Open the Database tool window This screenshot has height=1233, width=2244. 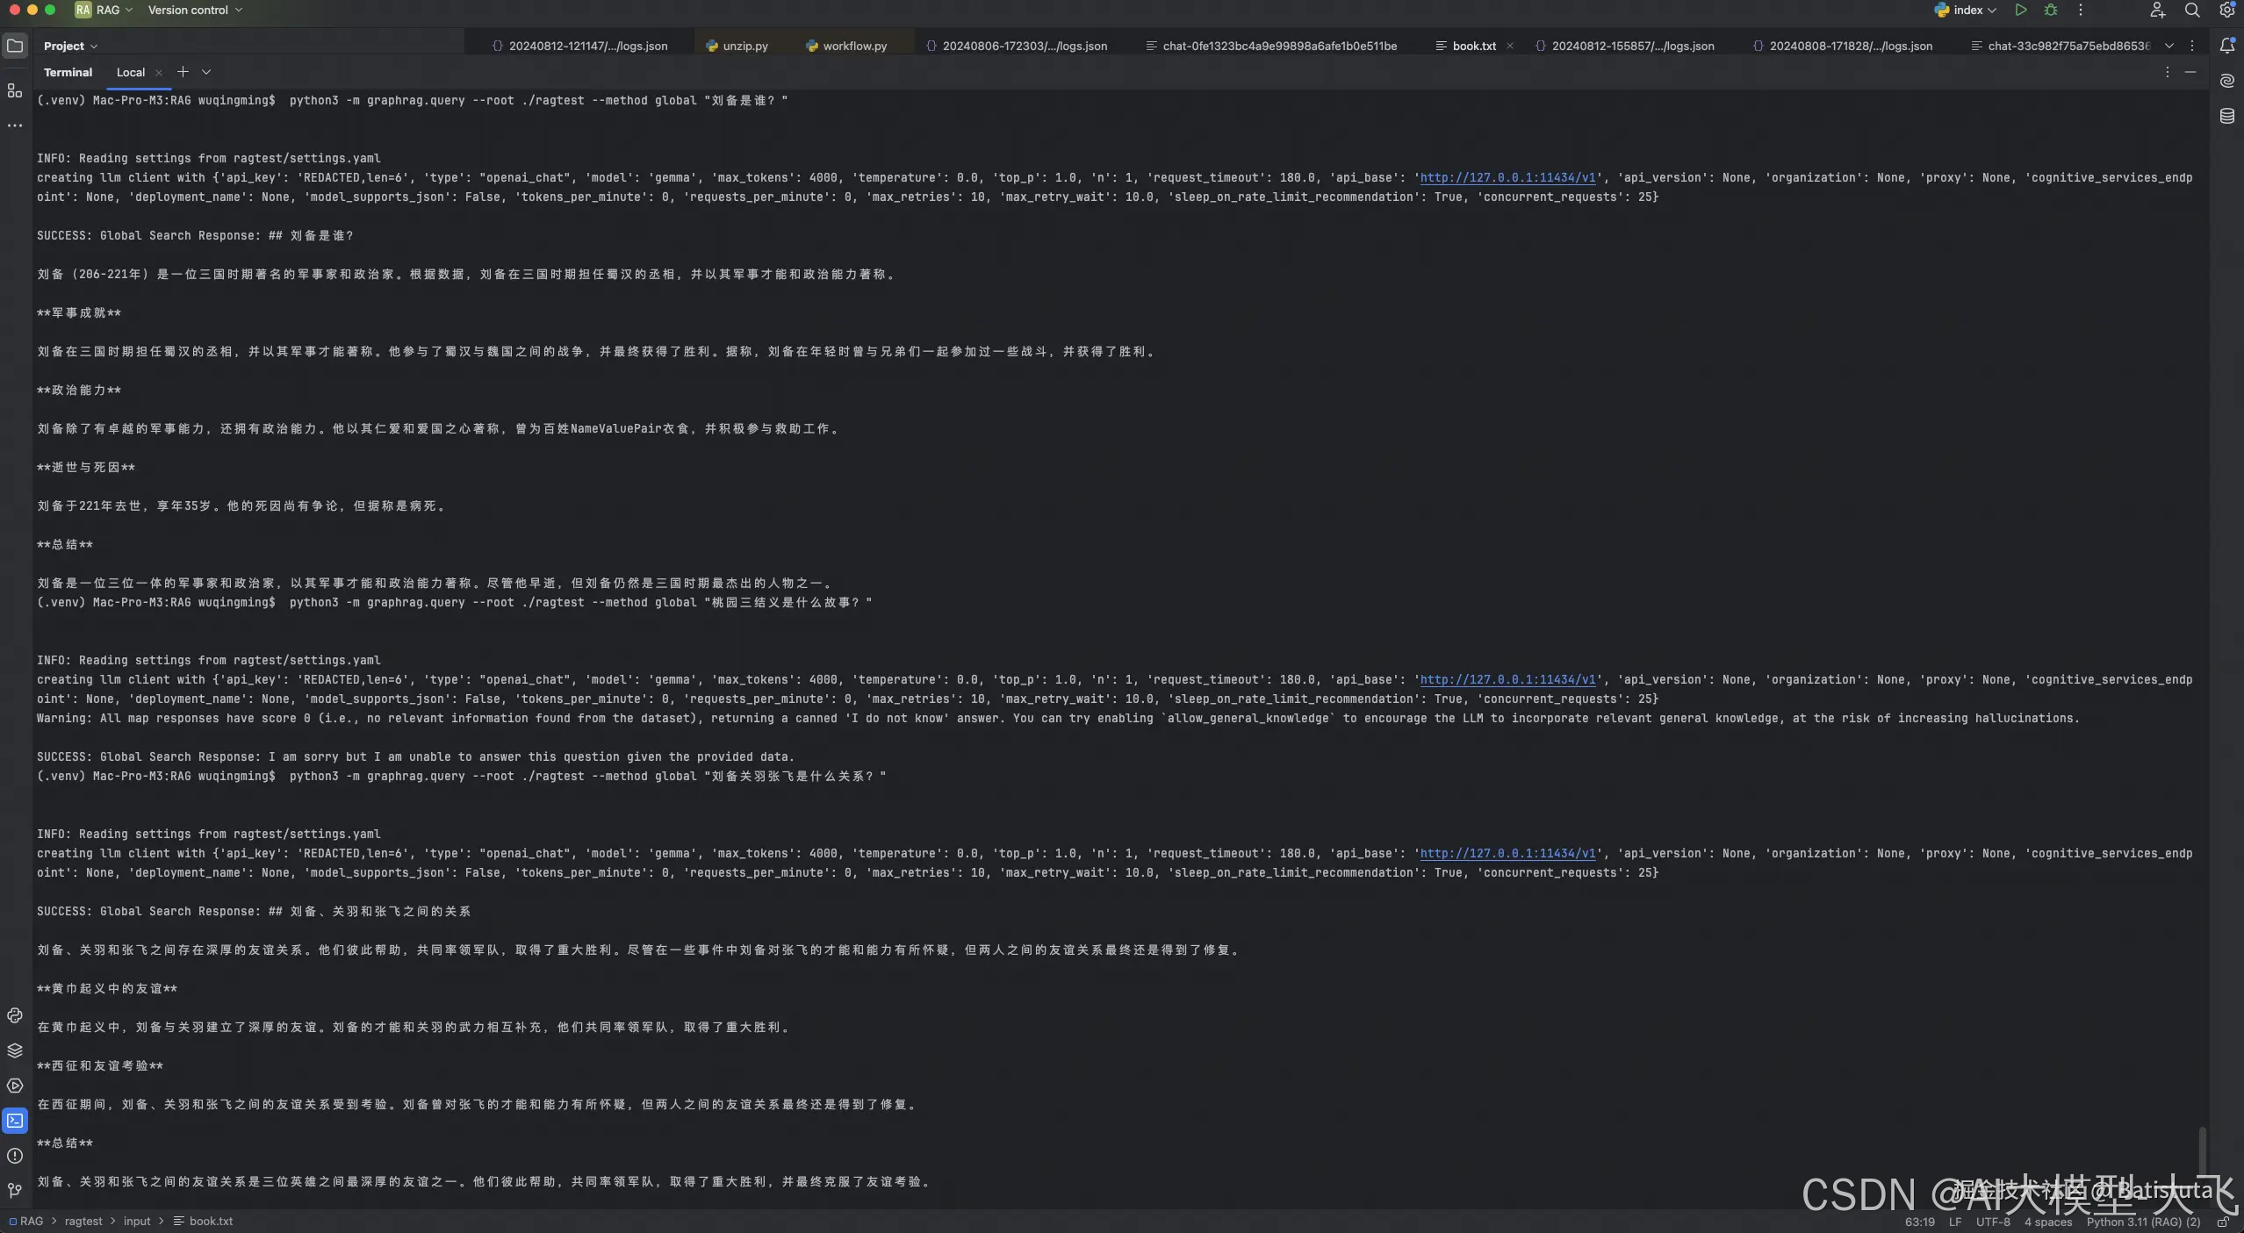click(2227, 115)
